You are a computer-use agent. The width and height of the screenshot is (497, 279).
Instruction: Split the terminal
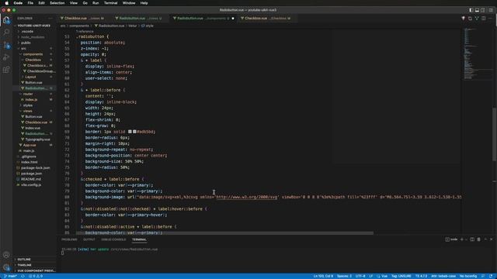click(472, 239)
